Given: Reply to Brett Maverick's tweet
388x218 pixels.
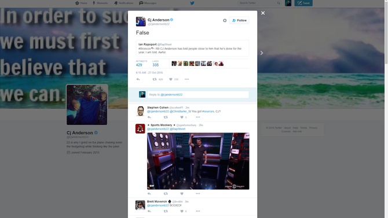Looking at the screenshot, I should point(149,211).
